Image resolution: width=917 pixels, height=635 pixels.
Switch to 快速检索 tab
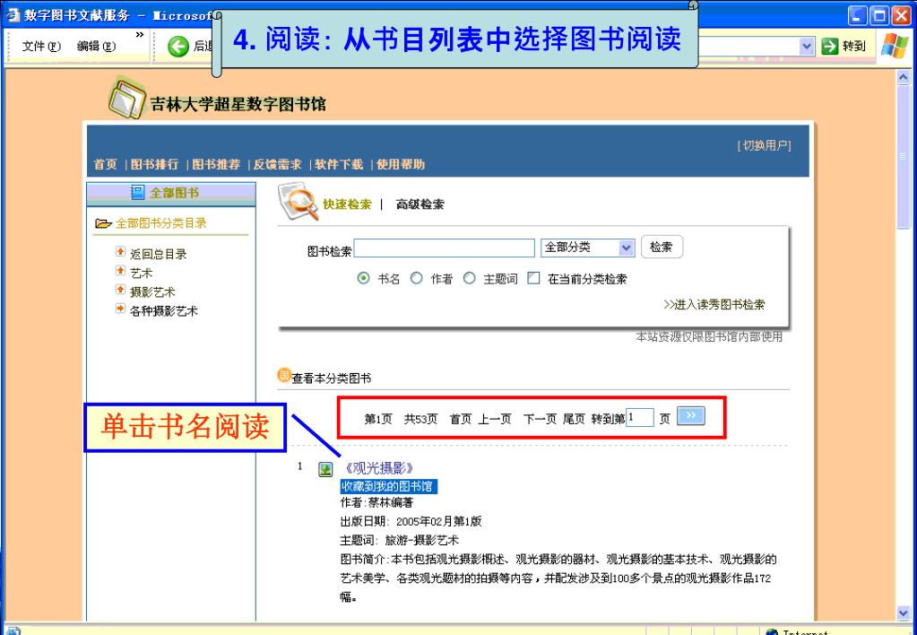[x=348, y=204]
